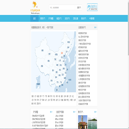Select 吉林 on the China map
Viewport: 129px width, 129px height.
coord(68,47)
